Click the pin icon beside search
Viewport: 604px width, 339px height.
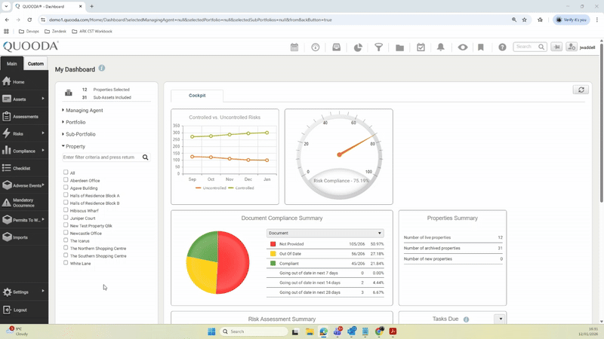556,47
